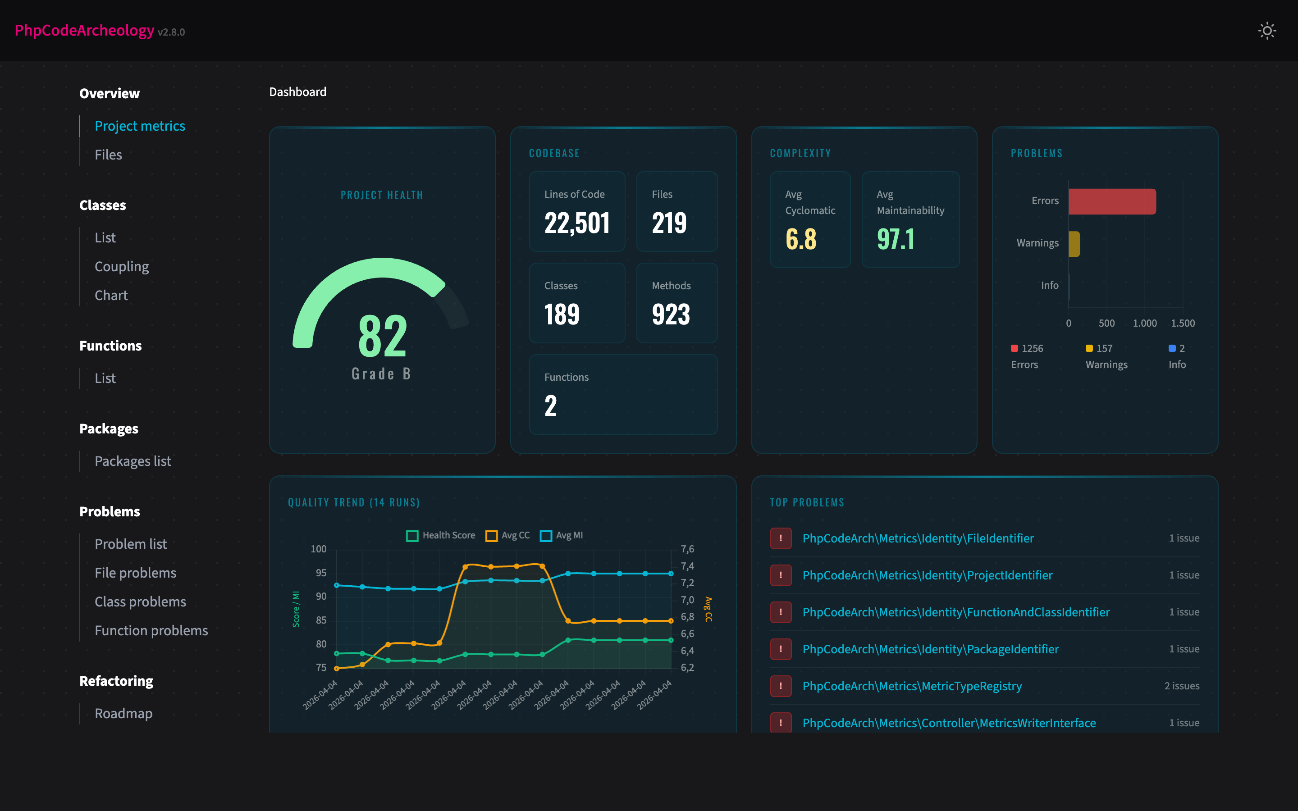Open PhpCodeArch\Metrics\Identity\FunctionAndClassIdentifier problem details
The image size is (1298, 811).
point(956,612)
